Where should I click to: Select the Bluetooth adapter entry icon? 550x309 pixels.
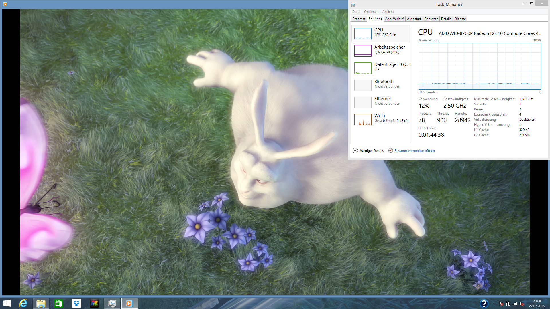point(363,85)
